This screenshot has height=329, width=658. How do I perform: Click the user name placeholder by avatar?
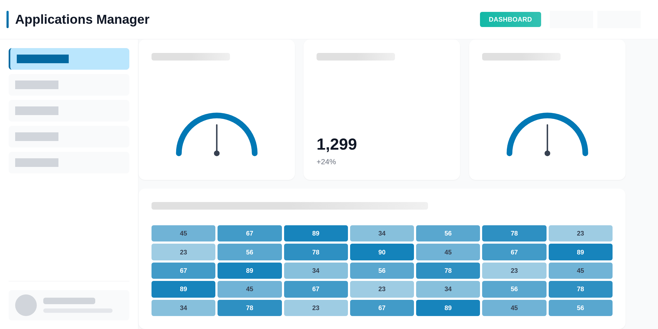pyautogui.click(x=69, y=301)
